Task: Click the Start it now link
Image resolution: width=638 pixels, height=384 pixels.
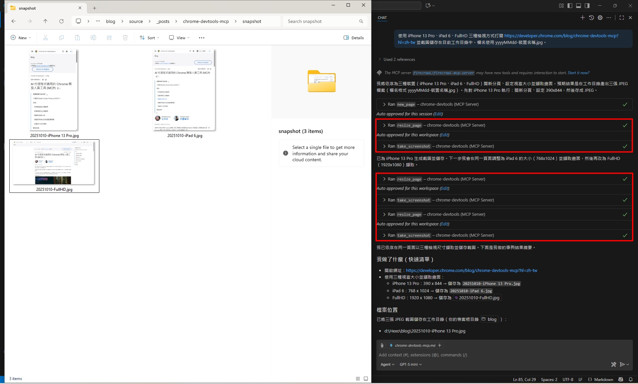Action: (x=578, y=73)
